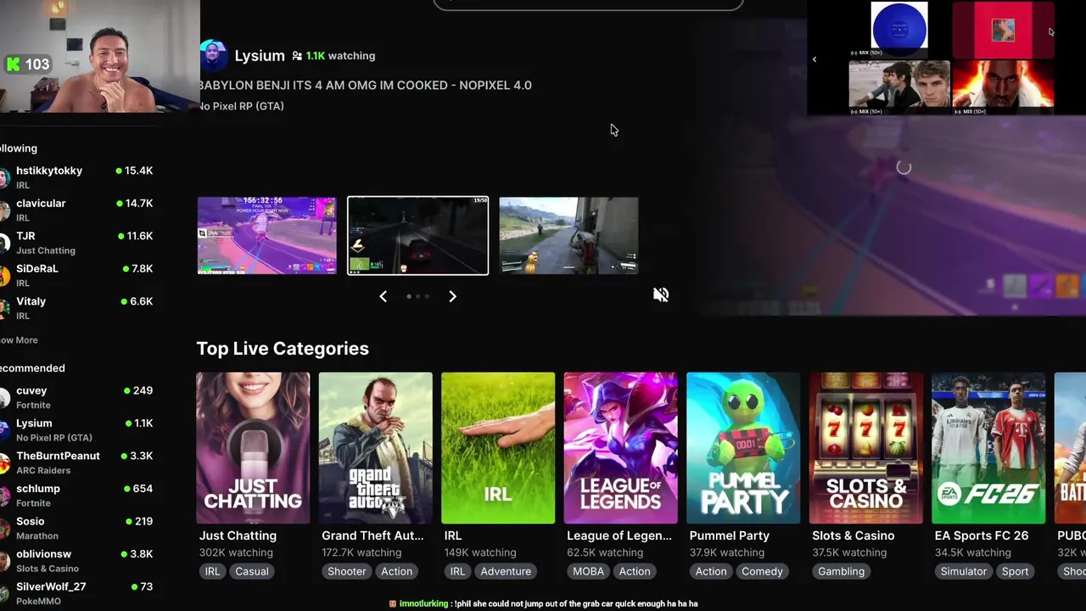Open SilverWolf_27 channel in Recommended
Image resolution: width=1086 pixels, height=611 pixels.
coord(51,586)
